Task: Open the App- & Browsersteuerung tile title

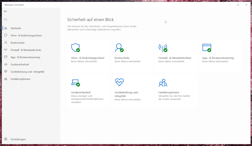Action: pyautogui.click(x=218, y=58)
